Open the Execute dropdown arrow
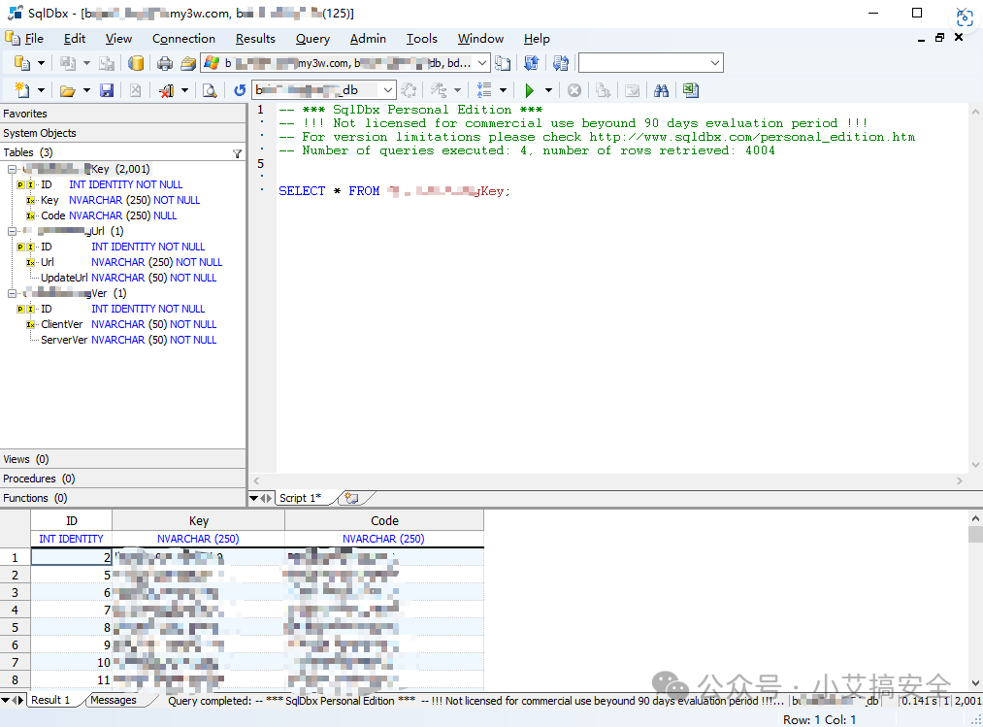983x727 pixels. tap(548, 90)
